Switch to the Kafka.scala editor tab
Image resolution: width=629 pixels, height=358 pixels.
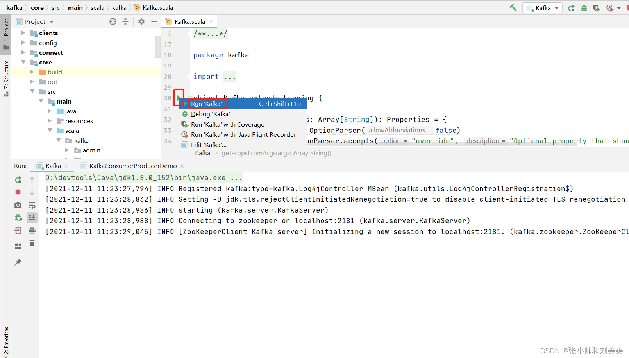point(189,21)
